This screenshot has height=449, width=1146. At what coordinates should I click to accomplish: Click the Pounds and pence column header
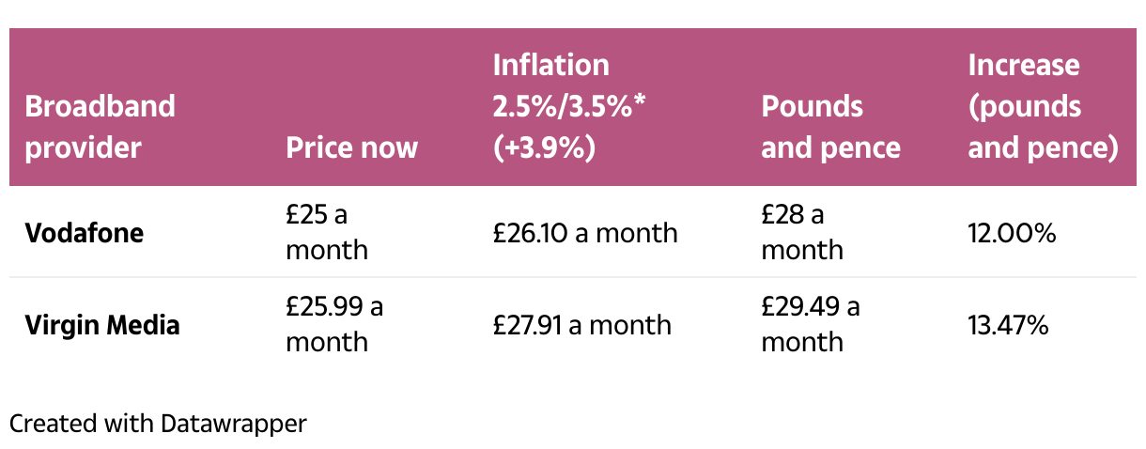[x=830, y=127]
